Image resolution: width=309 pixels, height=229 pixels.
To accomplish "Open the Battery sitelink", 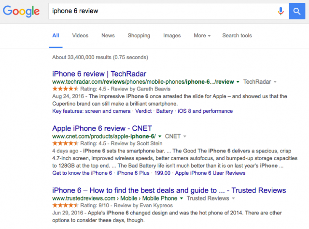I will coord(165,111).
